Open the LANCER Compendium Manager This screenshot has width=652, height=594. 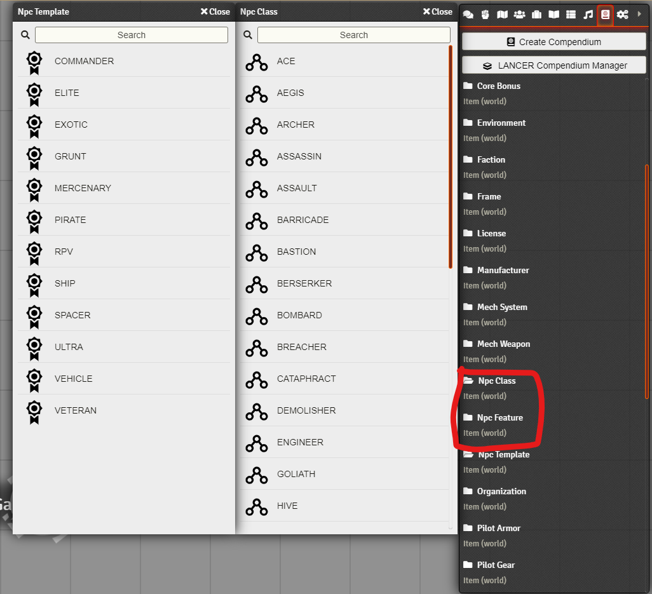tap(554, 65)
